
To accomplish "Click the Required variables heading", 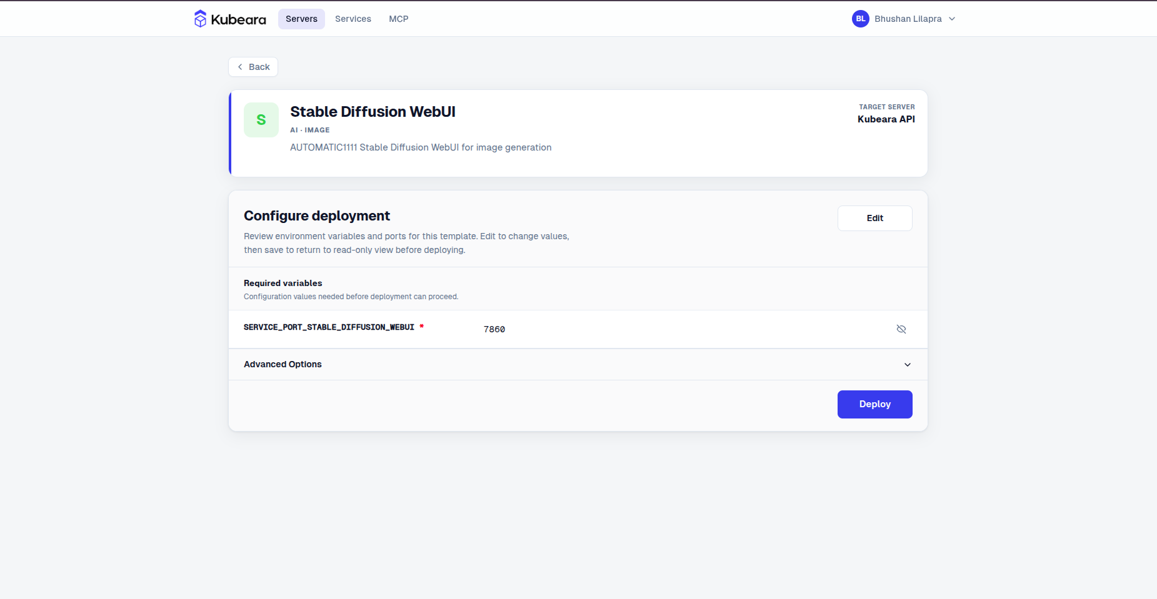I will [x=283, y=283].
